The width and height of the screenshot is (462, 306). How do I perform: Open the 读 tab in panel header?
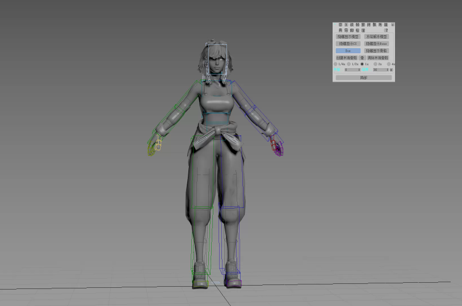[351, 25]
